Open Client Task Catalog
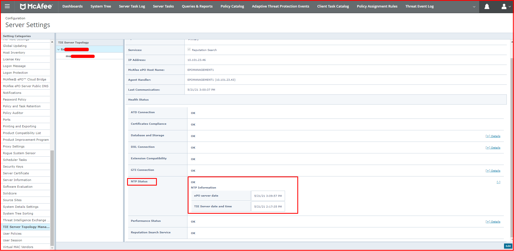This screenshot has height=251, width=514. tap(333, 6)
